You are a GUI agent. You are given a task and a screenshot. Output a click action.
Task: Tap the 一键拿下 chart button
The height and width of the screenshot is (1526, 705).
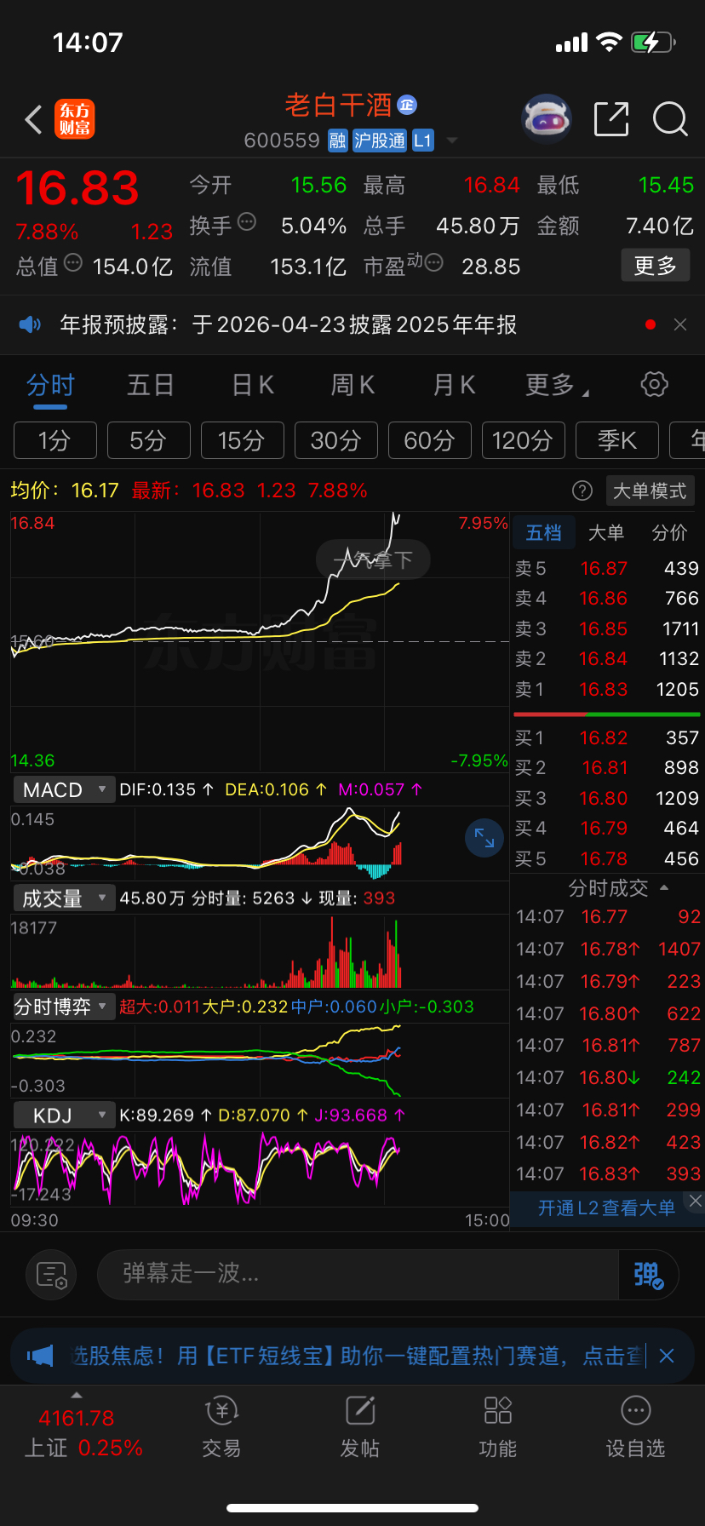(x=373, y=559)
